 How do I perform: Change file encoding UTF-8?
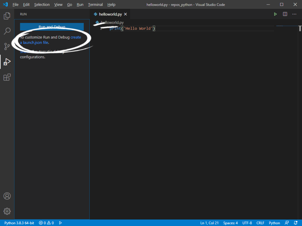[x=247, y=223]
